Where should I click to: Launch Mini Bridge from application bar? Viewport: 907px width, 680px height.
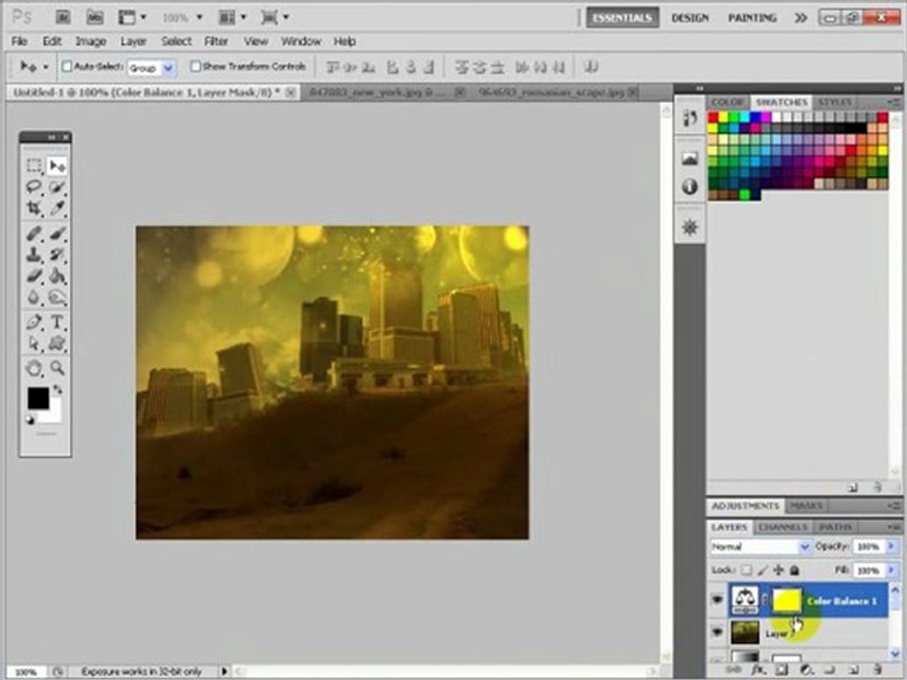[94, 17]
